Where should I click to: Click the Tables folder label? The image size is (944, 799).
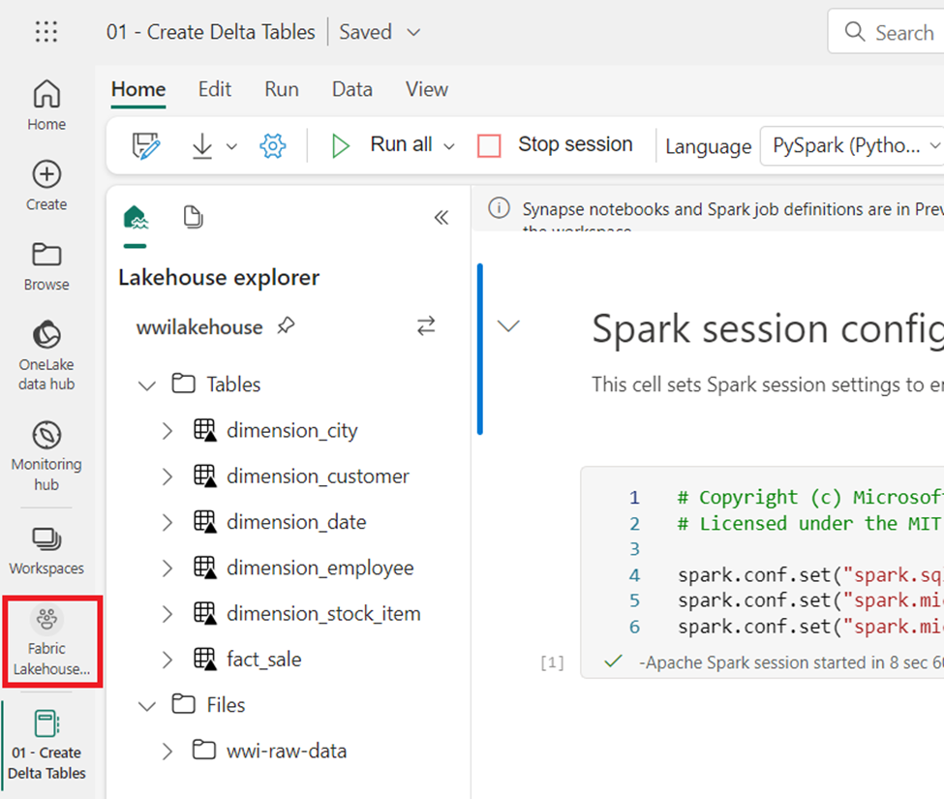tap(233, 384)
